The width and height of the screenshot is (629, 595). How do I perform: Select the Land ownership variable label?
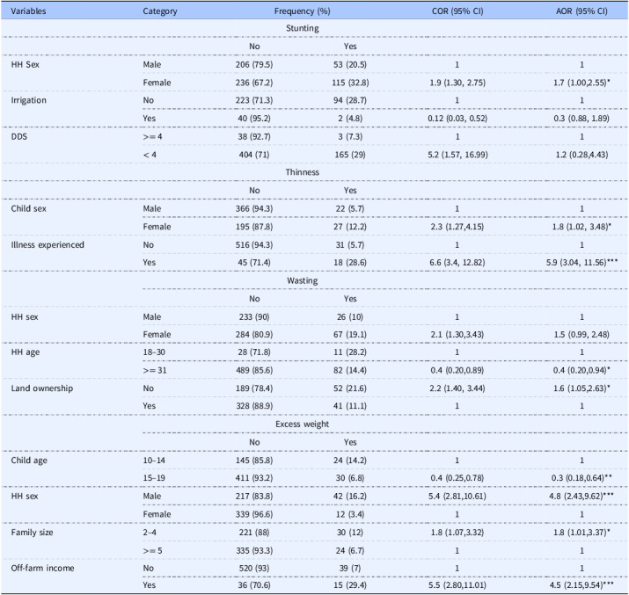tap(41, 388)
